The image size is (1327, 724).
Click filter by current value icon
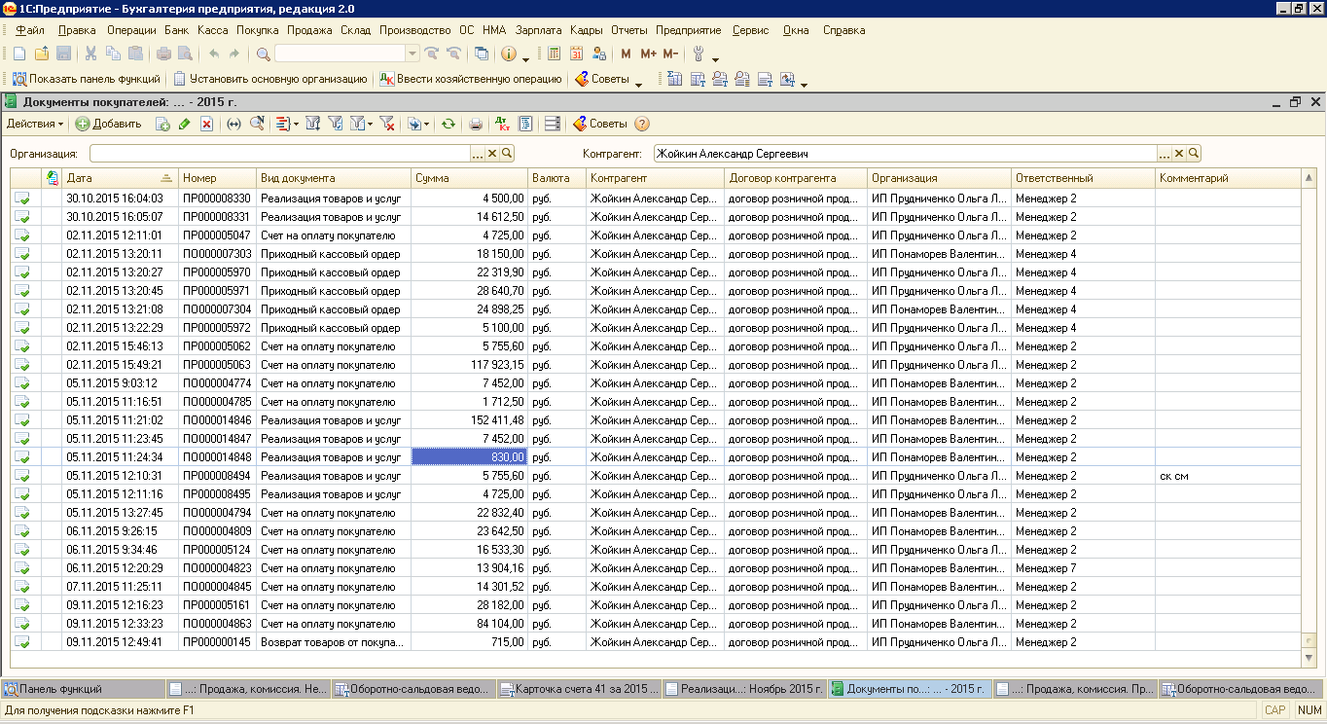(335, 124)
